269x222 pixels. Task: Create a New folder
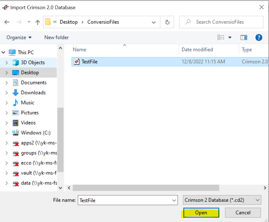pyautogui.click(x=56, y=37)
